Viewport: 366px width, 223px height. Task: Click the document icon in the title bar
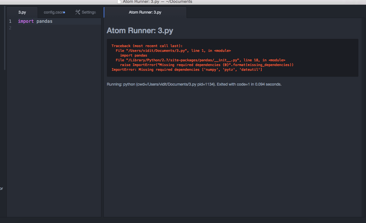(119, 2)
